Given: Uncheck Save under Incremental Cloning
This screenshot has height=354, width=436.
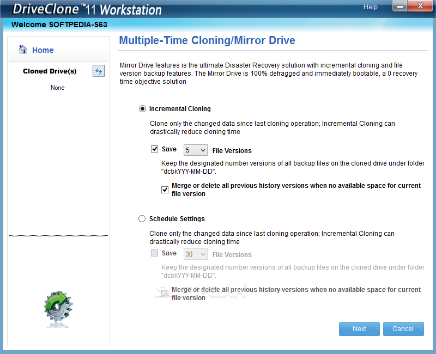Looking at the screenshot, I should (x=154, y=149).
